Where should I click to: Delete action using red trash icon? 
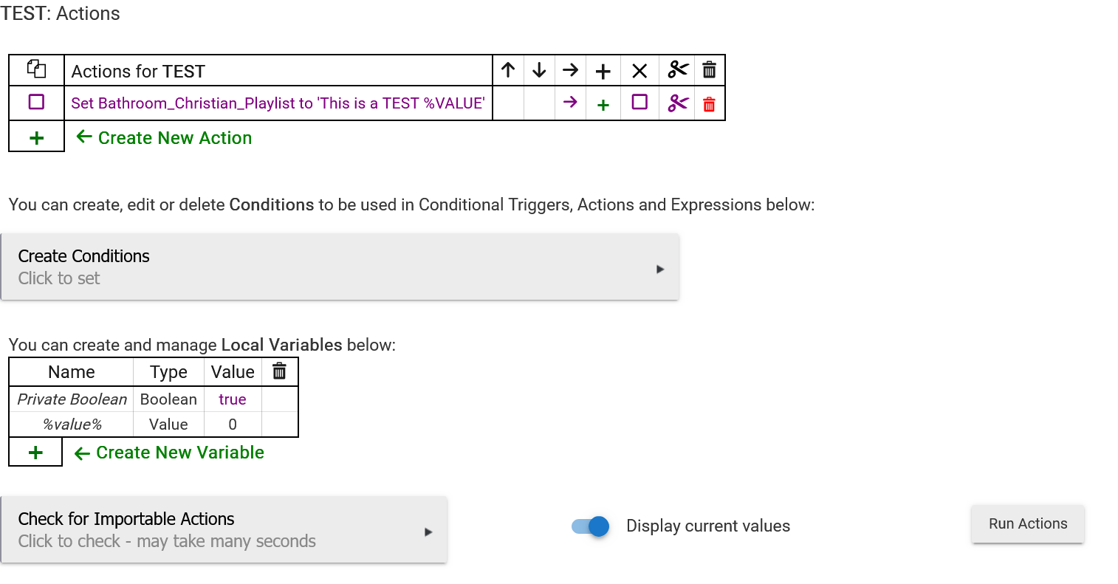pos(709,104)
